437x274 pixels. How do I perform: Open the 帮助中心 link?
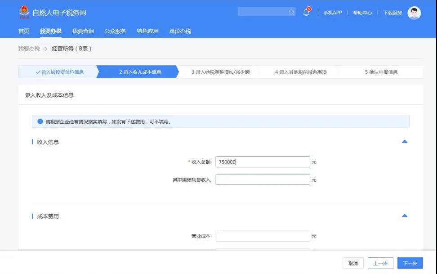[361, 13]
